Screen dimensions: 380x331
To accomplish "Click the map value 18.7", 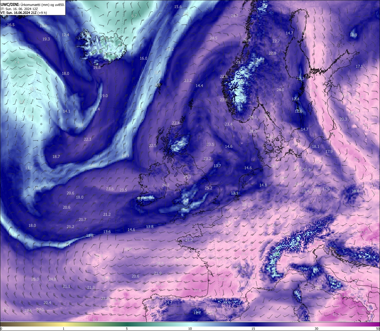I will pos(56,157).
